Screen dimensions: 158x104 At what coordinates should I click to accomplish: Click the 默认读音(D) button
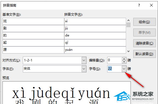click(x=144, y=54)
